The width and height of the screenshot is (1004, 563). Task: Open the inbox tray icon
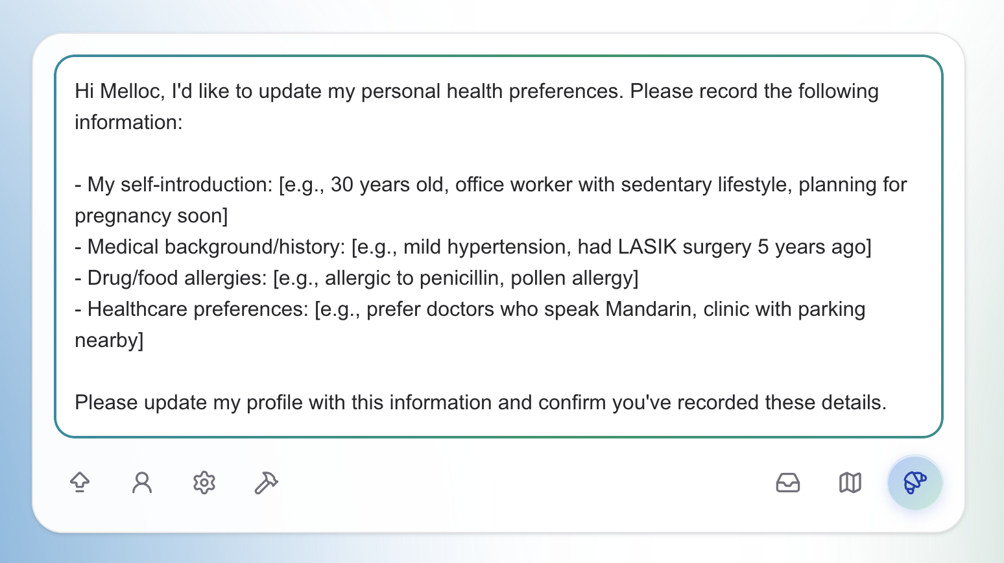point(788,483)
